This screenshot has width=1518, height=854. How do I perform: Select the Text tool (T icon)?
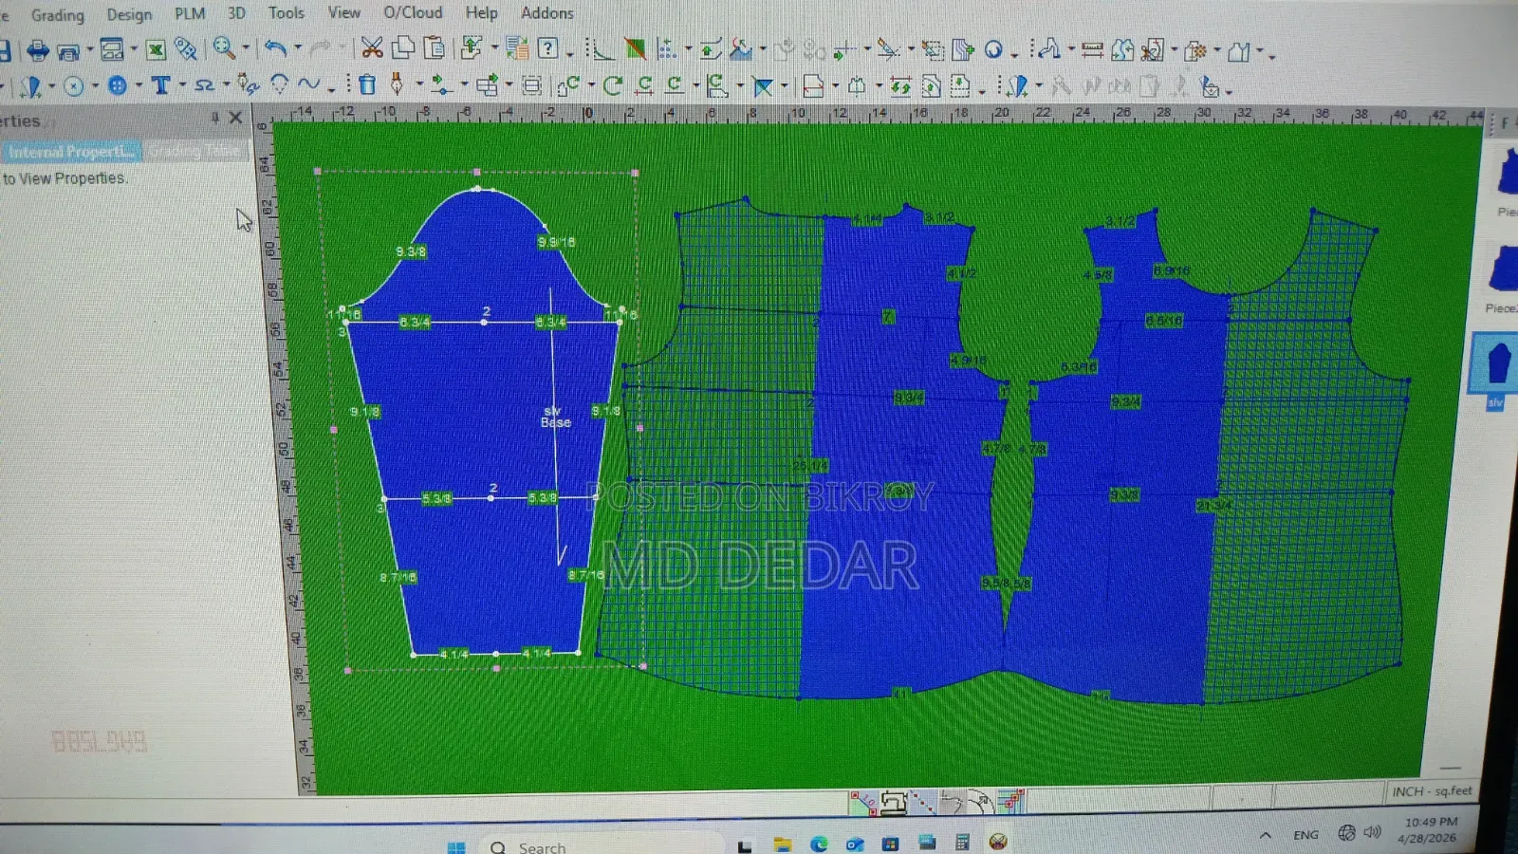(x=160, y=85)
